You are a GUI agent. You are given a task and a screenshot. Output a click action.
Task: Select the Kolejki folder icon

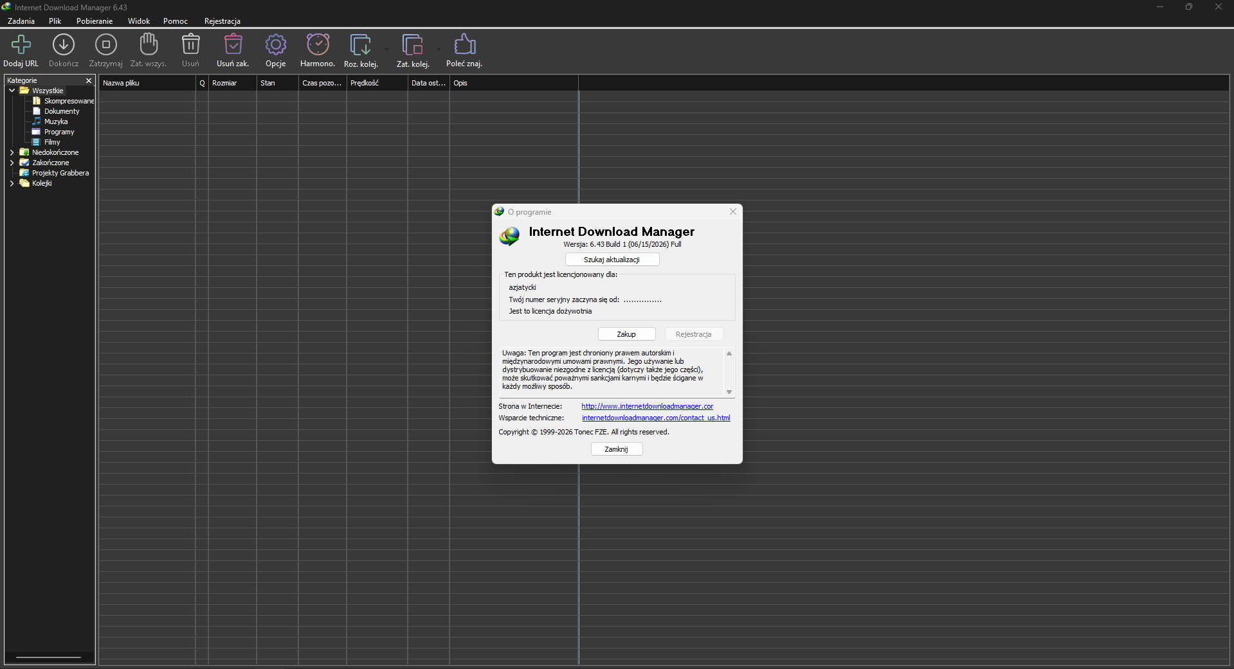pos(24,183)
